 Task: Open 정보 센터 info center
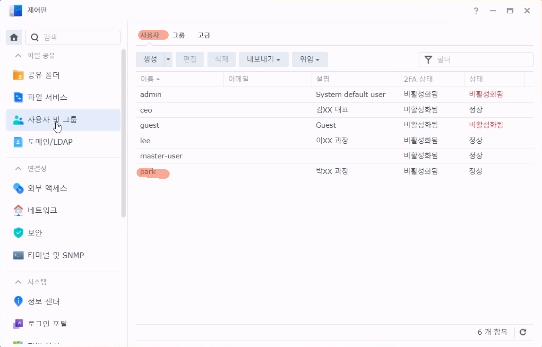click(x=43, y=302)
